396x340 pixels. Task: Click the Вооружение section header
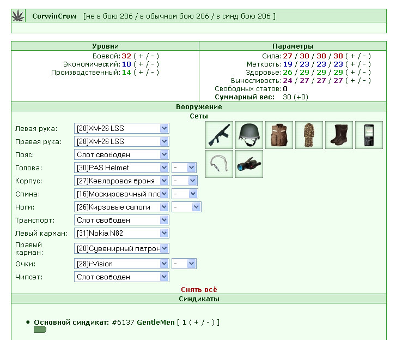(199, 107)
